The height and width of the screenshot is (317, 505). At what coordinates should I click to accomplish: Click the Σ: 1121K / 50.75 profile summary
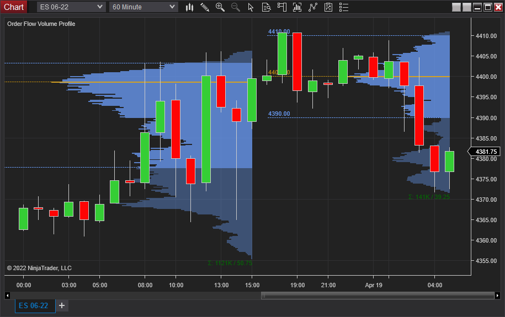[230, 263]
